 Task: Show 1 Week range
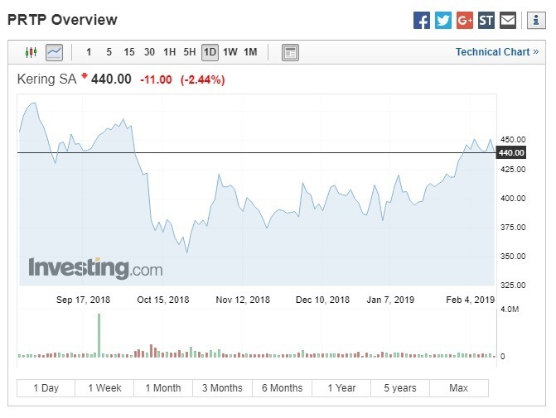point(104,388)
